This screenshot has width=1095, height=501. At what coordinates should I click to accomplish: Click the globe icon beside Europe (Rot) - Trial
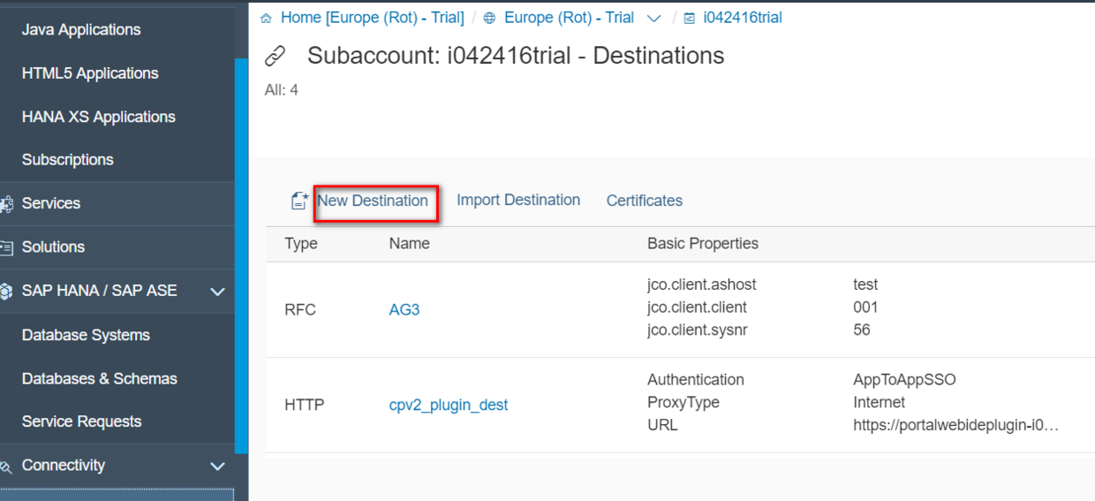[x=489, y=18]
